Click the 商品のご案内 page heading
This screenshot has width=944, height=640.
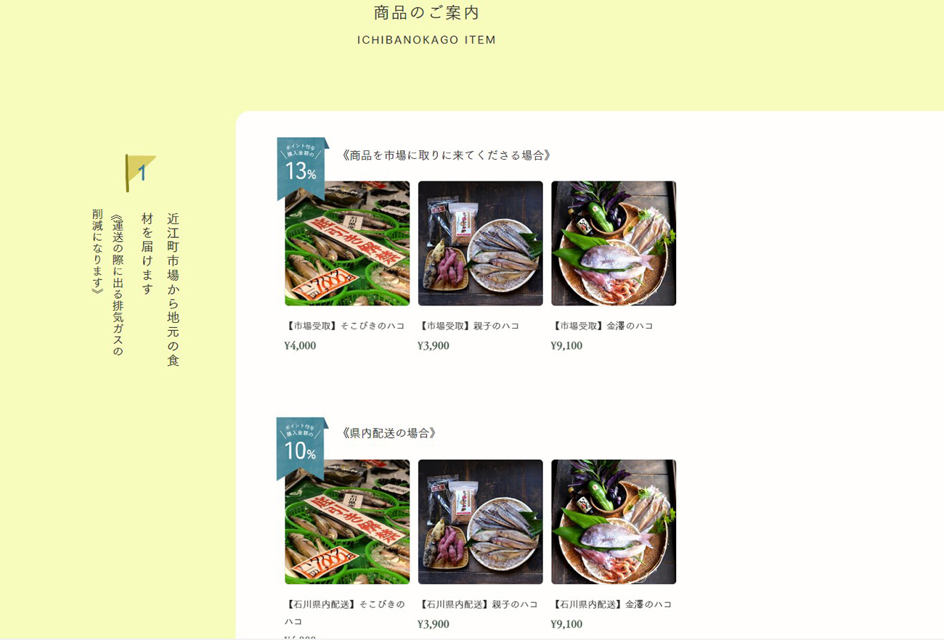pyautogui.click(x=427, y=12)
